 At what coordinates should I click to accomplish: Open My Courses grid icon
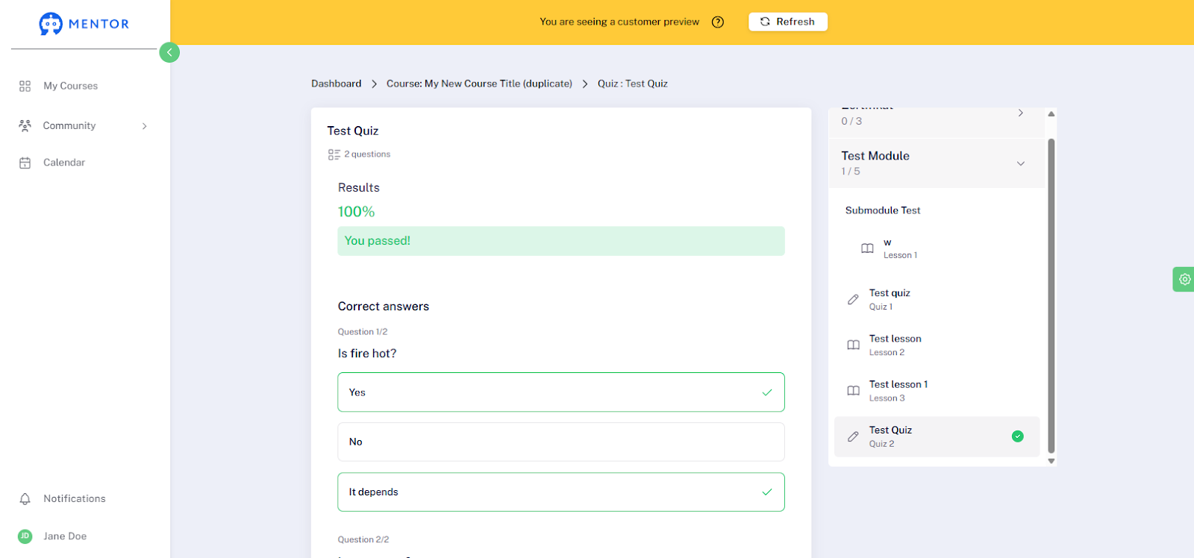pos(25,86)
